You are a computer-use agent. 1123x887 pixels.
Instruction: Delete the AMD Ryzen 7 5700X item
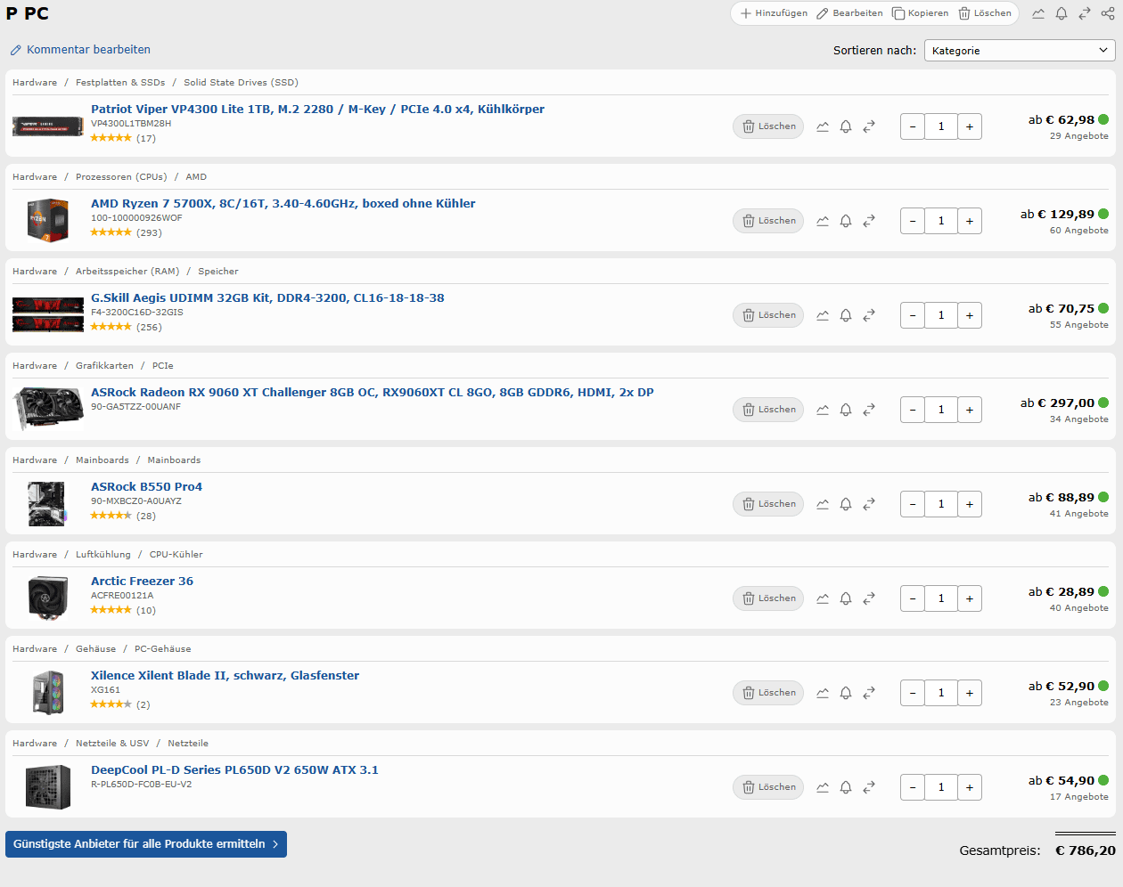[x=768, y=221]
